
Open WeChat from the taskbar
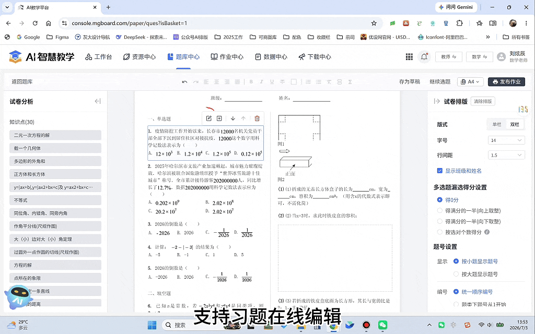coord(382,325)
